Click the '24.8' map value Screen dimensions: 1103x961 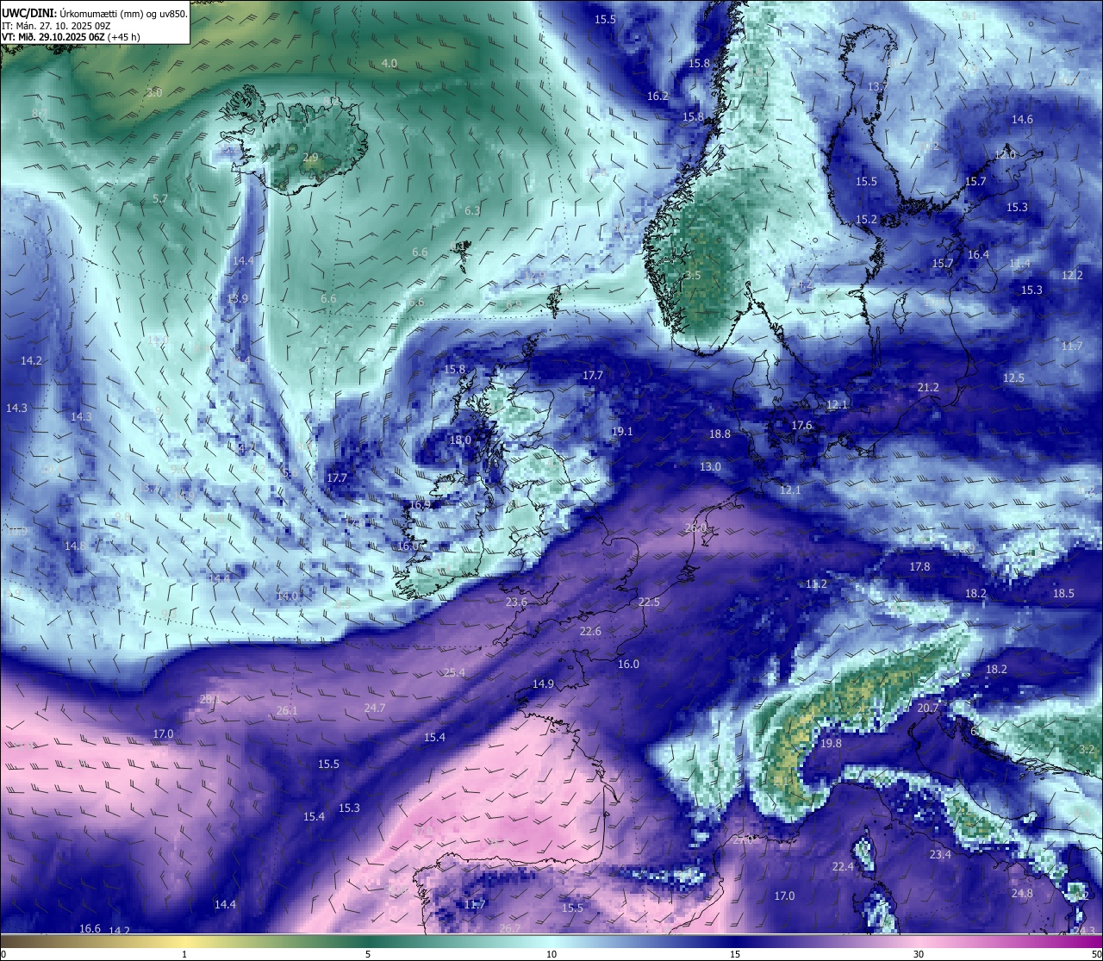tap(1022, 894)
